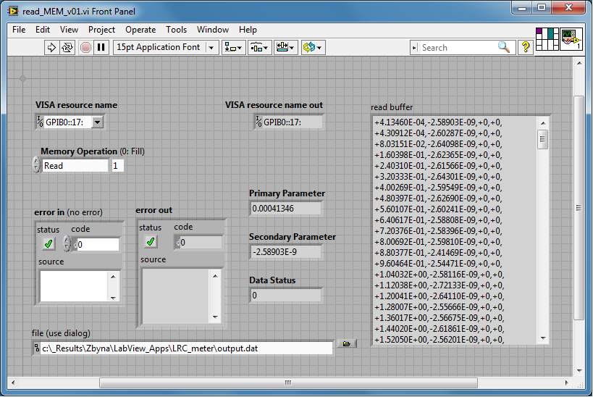Click the Data Status indicator value
The height and width of the screenshot is (397, 593).
point(285,296)
